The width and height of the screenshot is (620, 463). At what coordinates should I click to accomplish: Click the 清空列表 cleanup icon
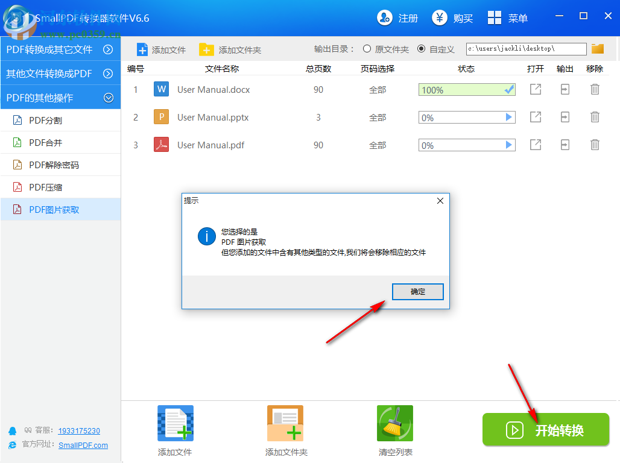[394, 423]
